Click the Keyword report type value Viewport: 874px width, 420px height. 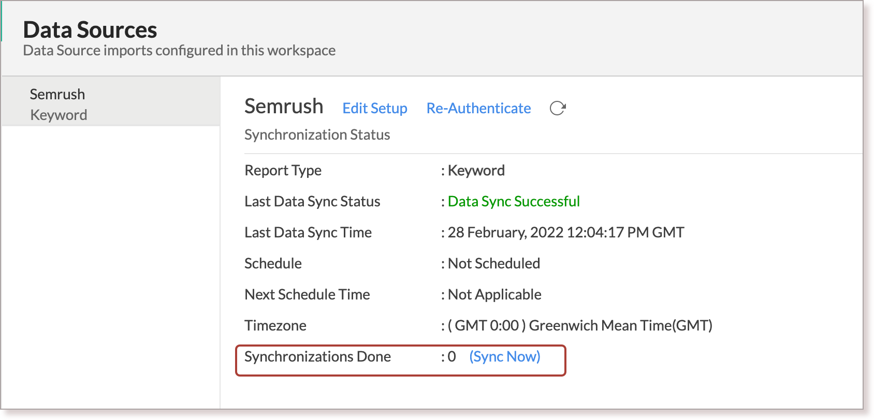[x=476, y=170]
